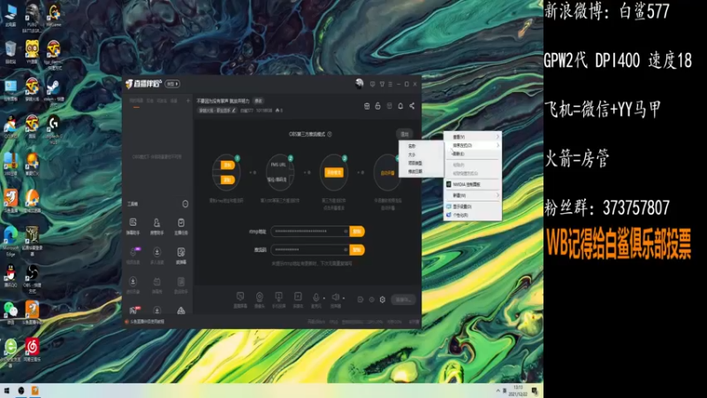
Task: Click the 直播码 masked input field
Action: (309, 249)
